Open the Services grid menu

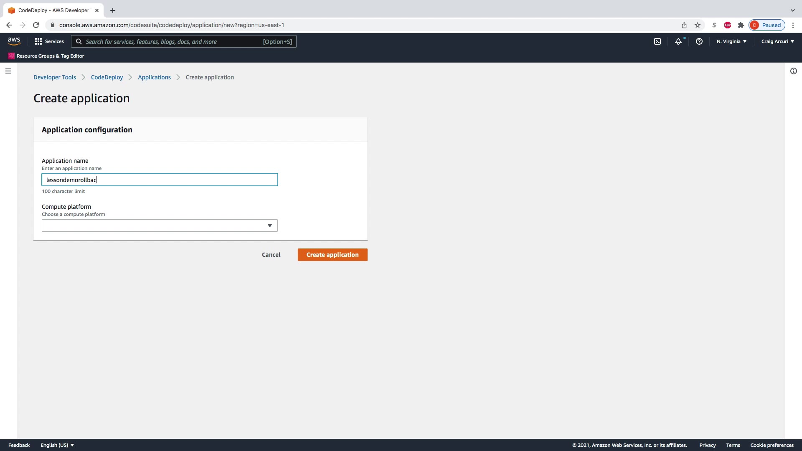click(x=49, y=41)
